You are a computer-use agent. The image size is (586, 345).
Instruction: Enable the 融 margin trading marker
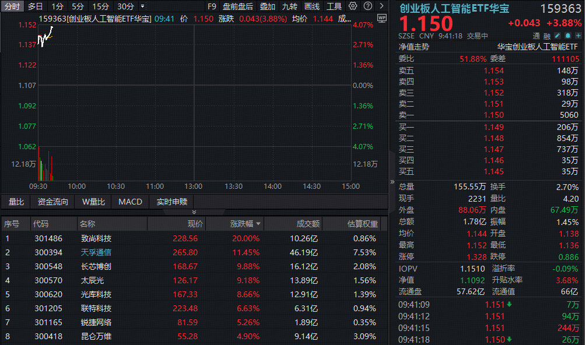(548, 36)
